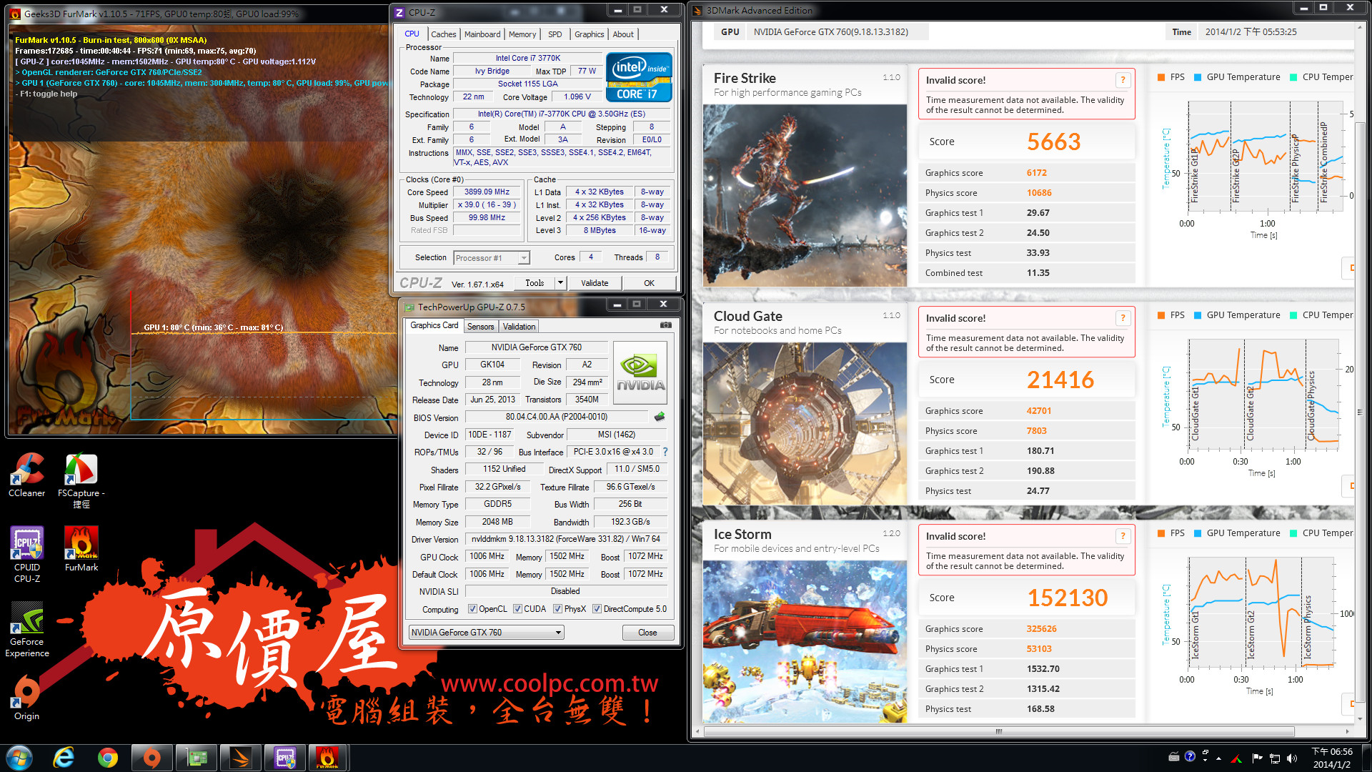This screenshot has height=772, width=1372.
Task: Open CPUID CPU-Z desktop shortcut
Action: point(27,555)
